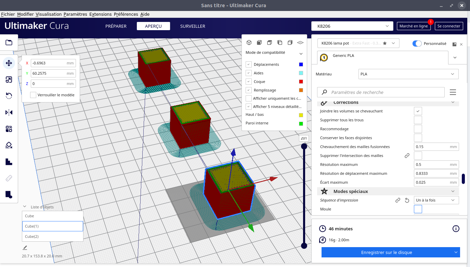Check Verrouiller le modèle

coord(33,95)
